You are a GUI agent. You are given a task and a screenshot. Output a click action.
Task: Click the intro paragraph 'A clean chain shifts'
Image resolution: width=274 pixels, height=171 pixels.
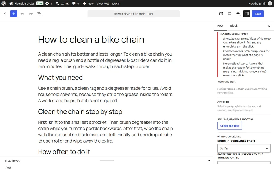105,60
